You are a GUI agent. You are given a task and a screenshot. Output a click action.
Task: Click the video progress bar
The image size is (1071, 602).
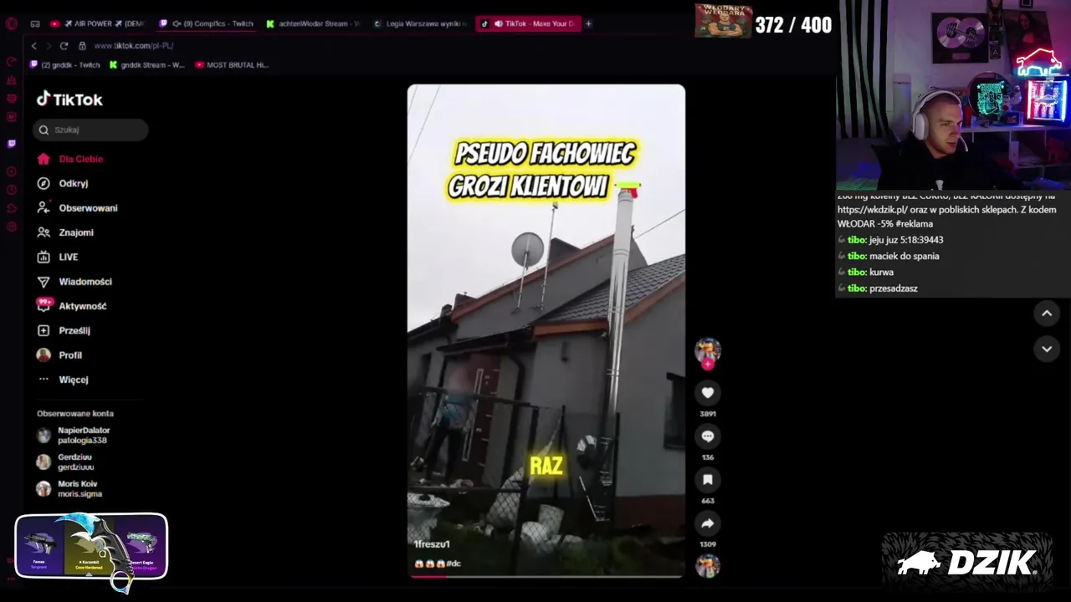pyautogui.click(x=546, y=576)
